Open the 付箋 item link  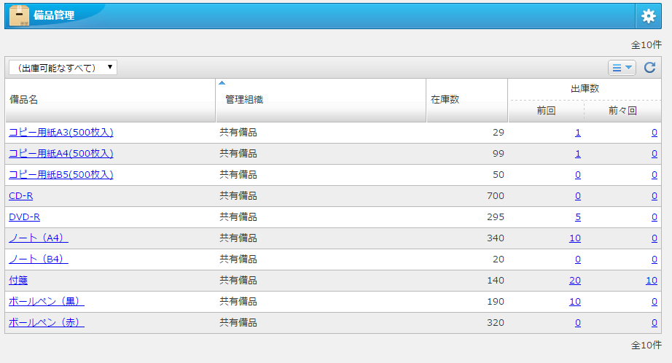click(x=18, y=281)
